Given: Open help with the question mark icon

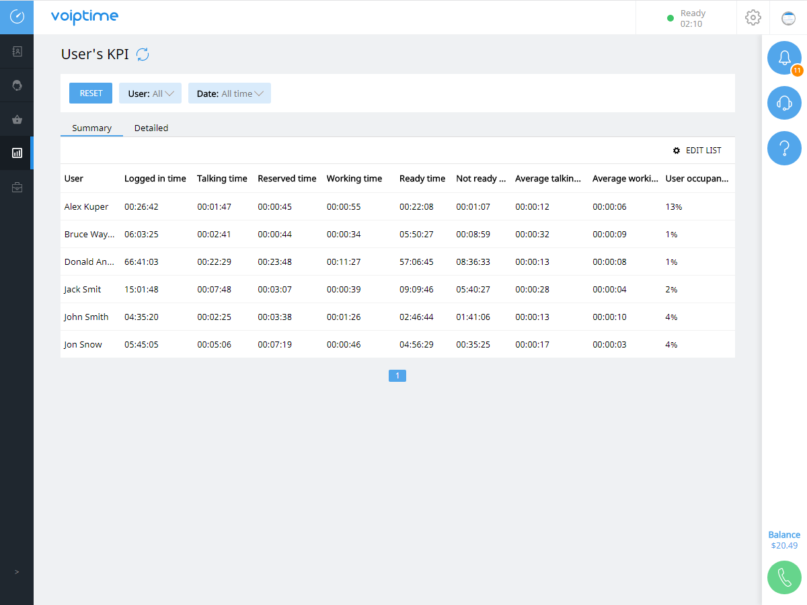Looking at the screenshot, I should click(784, 148).
